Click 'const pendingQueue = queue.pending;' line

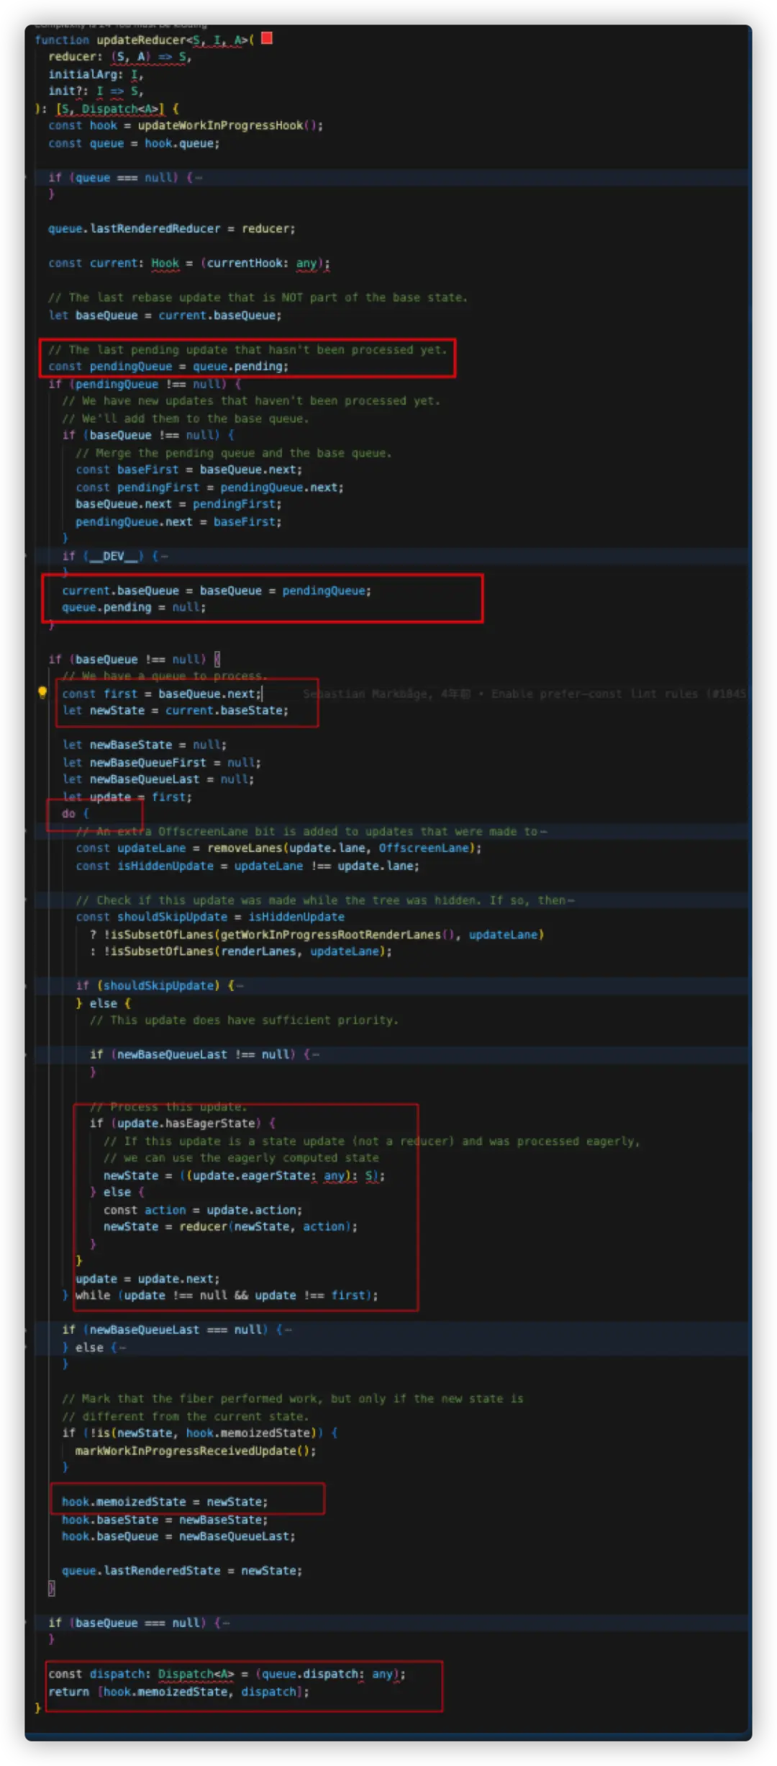(x=168, y=366)
